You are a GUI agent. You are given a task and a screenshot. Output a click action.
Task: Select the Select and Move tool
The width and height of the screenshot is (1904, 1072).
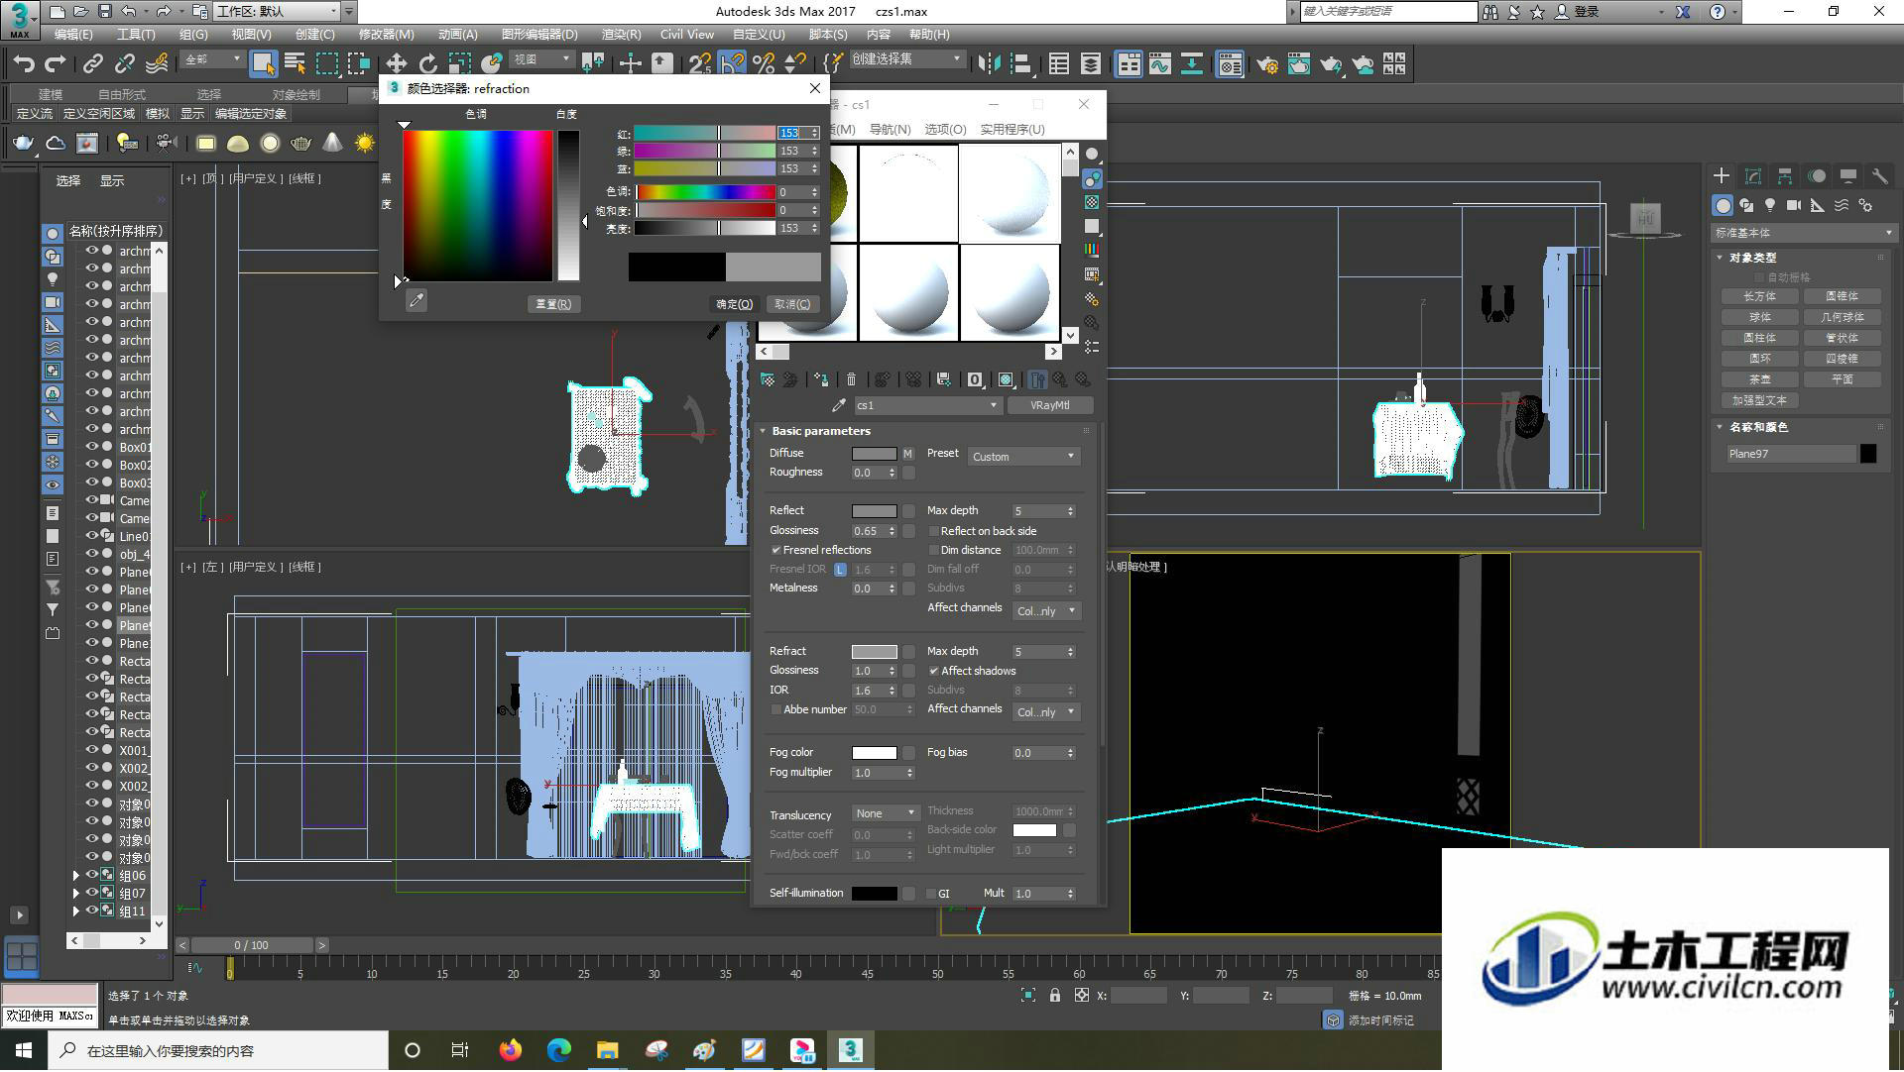(x=396, y=64)
